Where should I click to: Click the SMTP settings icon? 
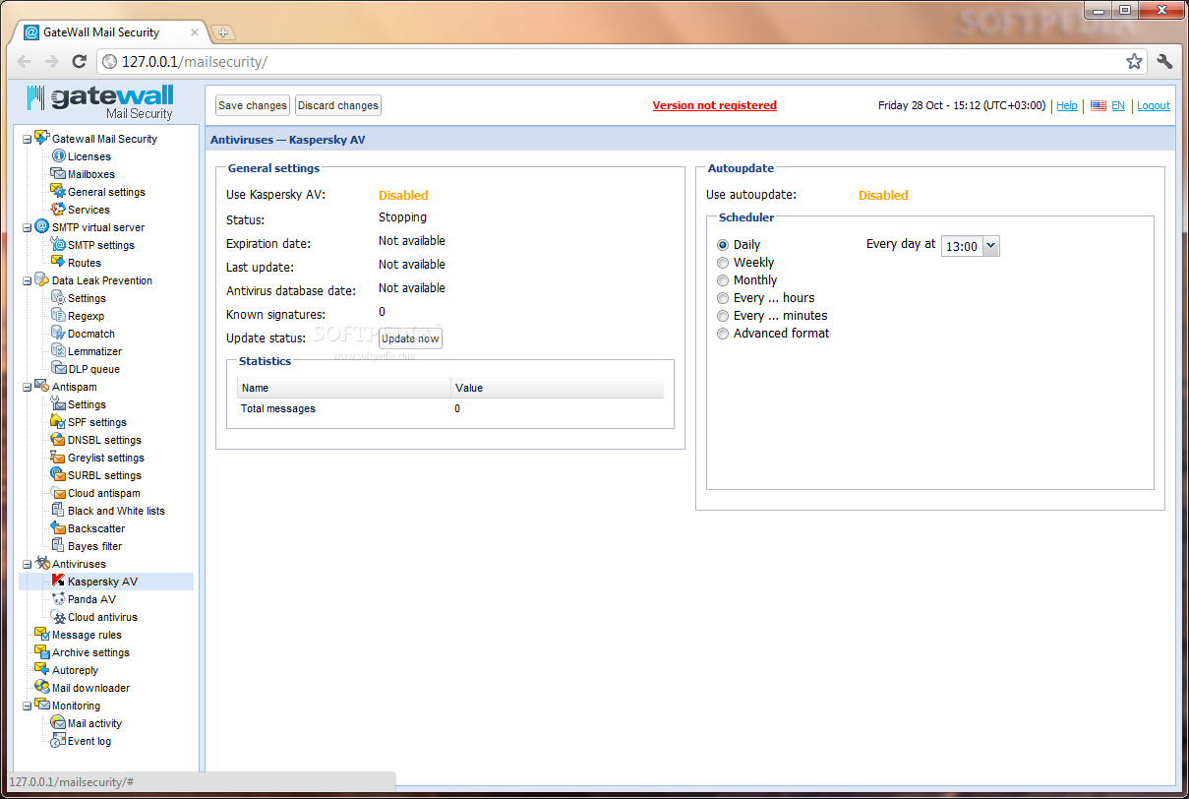pyautogui.click(x=58, y=245)
